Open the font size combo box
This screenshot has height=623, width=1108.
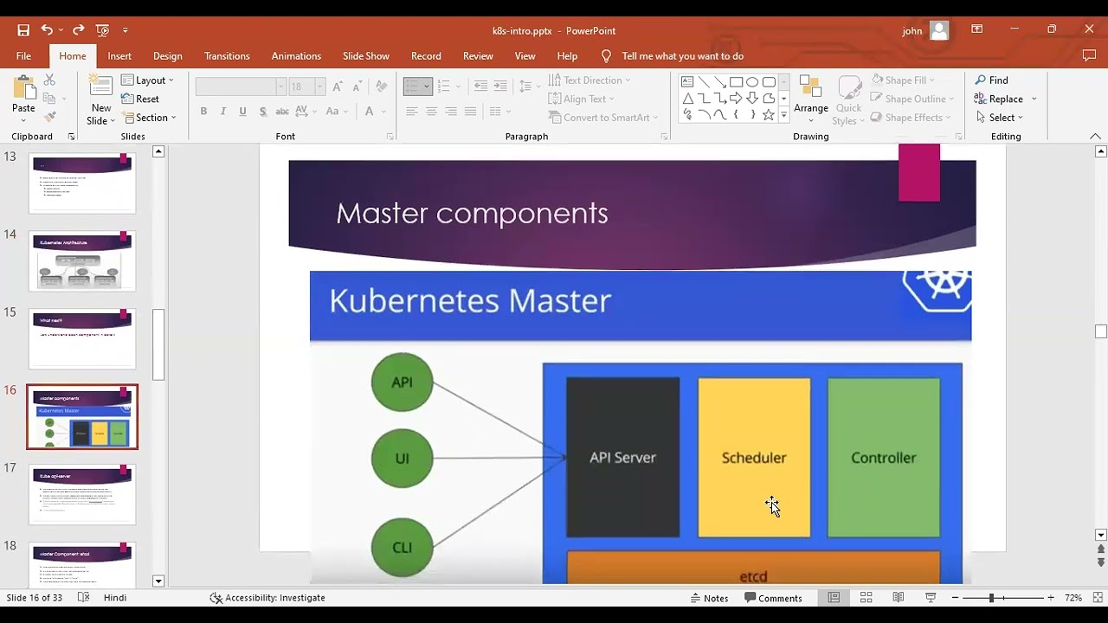pyautogui.click(x=306, y=87)
